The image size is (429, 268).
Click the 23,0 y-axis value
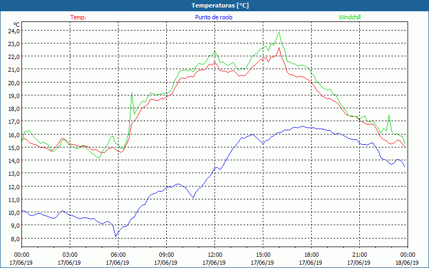tap(14, 44)
